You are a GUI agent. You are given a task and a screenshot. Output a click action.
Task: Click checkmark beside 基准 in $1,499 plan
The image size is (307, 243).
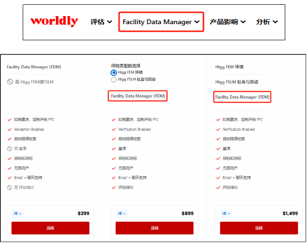pyautogui.click(x=218, y=149)
